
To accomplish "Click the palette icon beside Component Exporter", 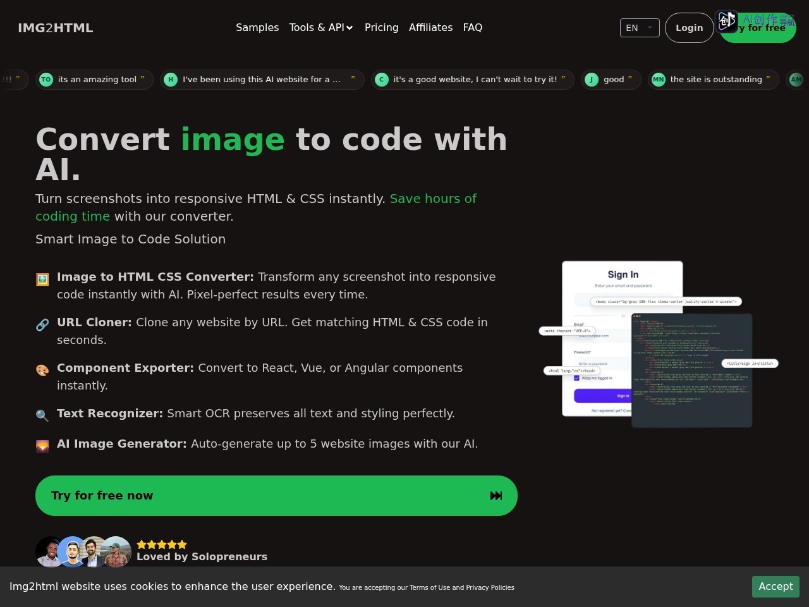I will point(42,371).
